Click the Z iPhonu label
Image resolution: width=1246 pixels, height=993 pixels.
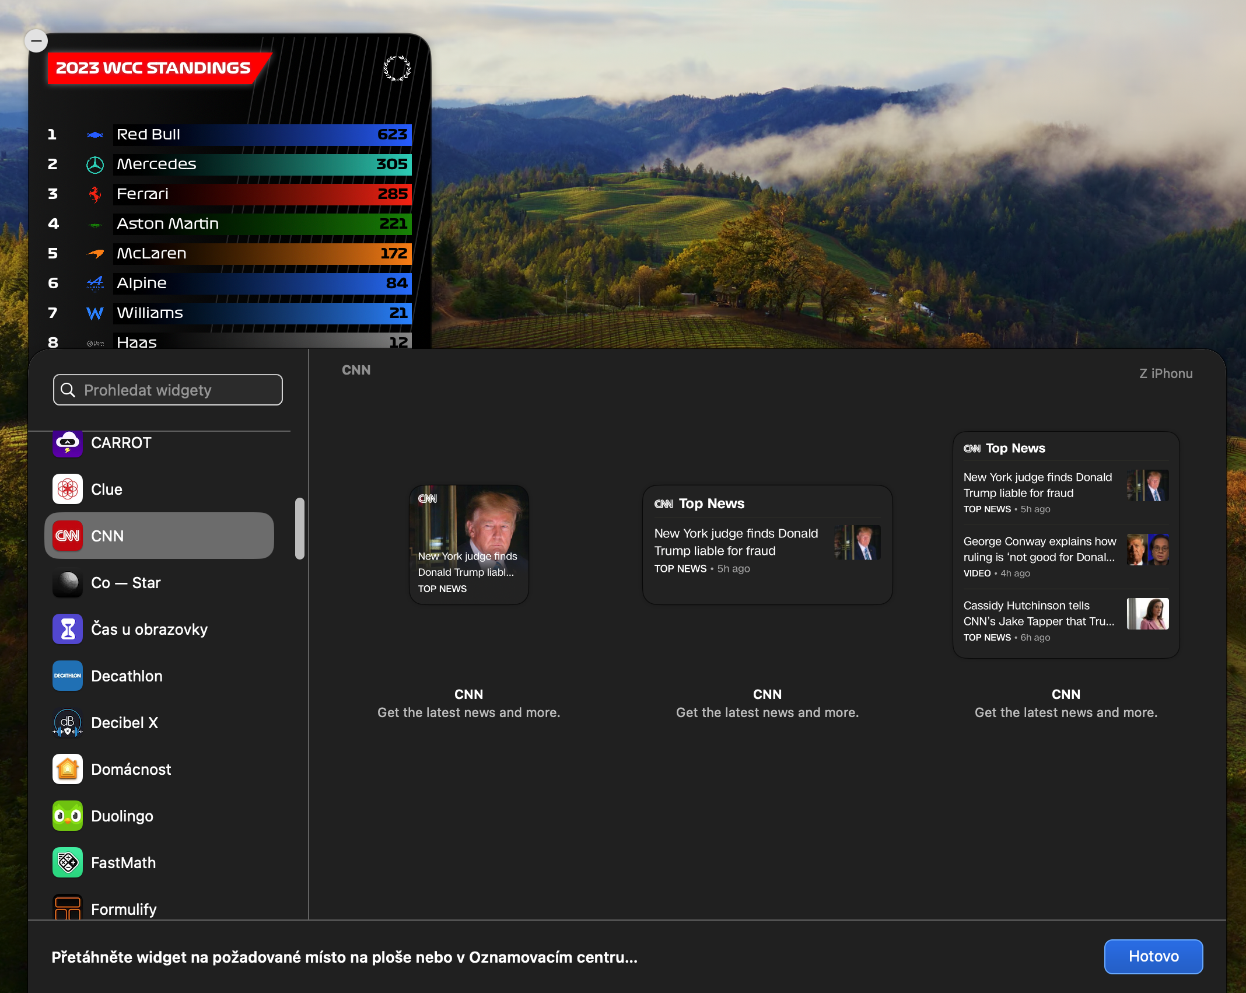pyautogui.click(x=1165, y=373)
